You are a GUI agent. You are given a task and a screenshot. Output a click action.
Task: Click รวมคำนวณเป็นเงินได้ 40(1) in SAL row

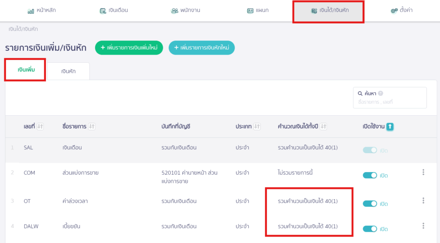coord(308,148)
